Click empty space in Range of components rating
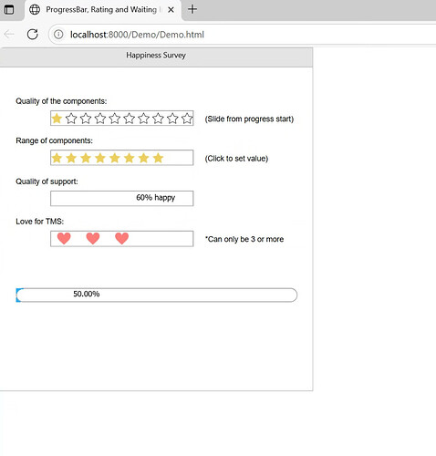Viewport: 436px width, 456px height. pos(179,158)
